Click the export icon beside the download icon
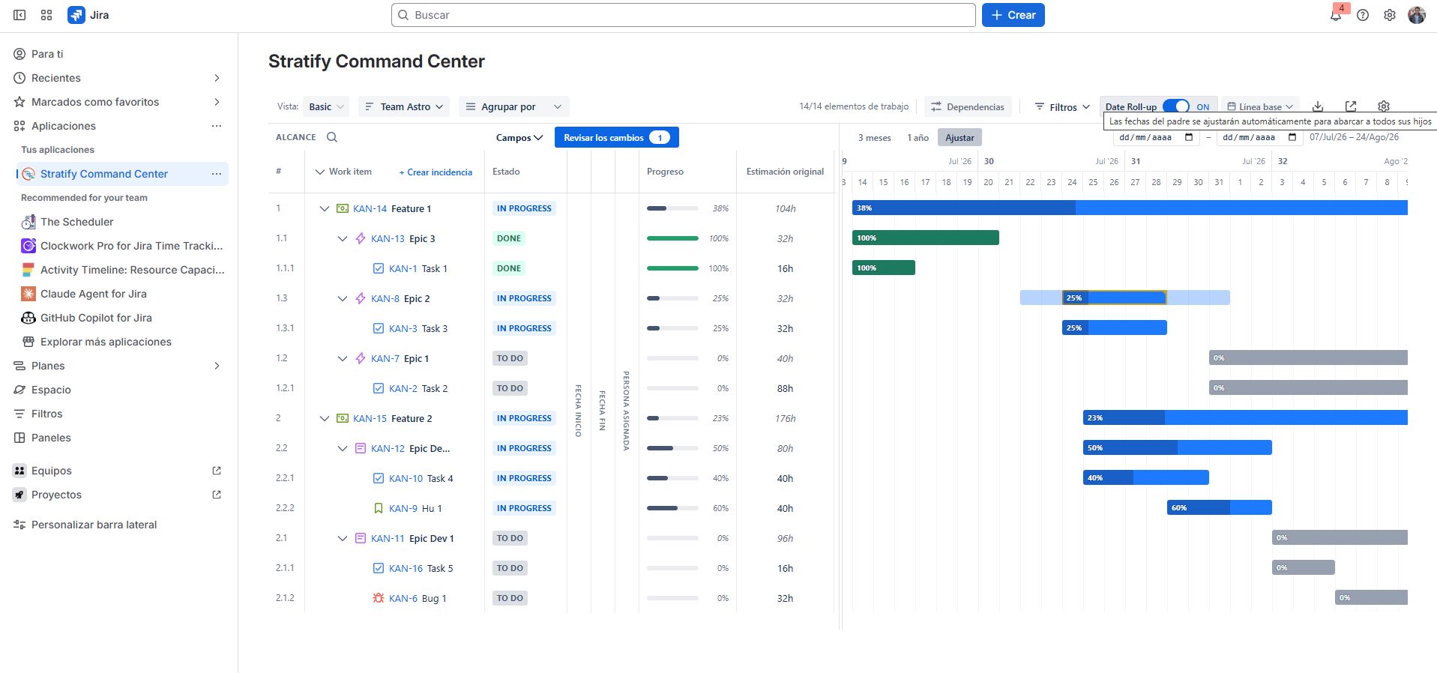The width and height of the screenshot is (1437, 673). [x=1351, y=106]
